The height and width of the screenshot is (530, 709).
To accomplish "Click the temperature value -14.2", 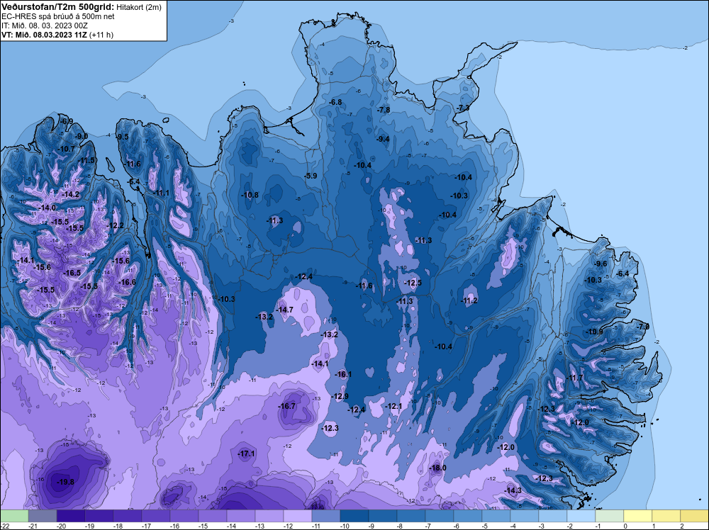I will click(71, 194).
